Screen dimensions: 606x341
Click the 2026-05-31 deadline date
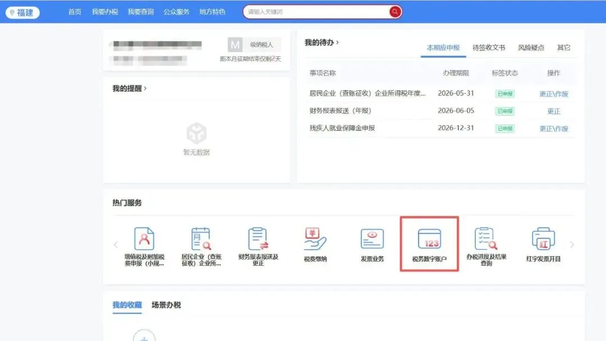456,94
